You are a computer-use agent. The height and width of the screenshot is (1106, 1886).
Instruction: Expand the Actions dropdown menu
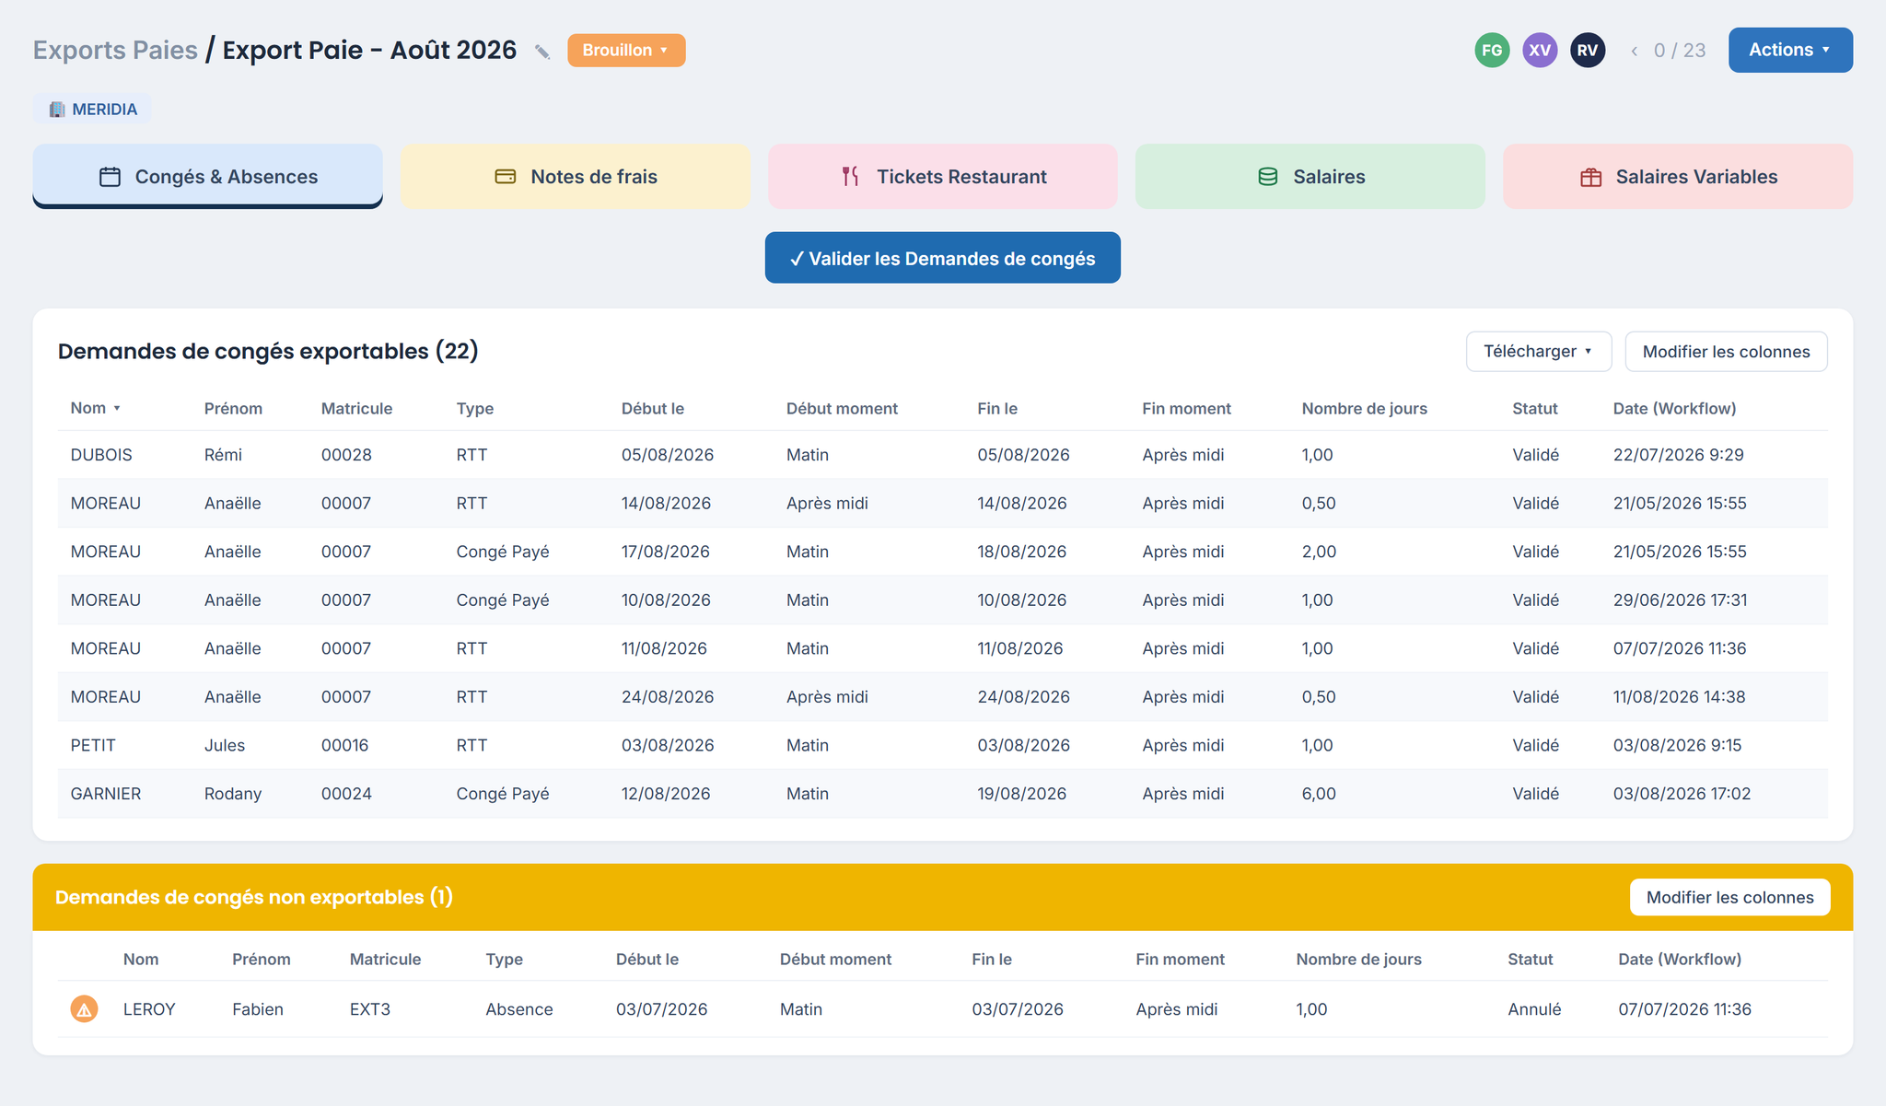(x=1790, y=50)
